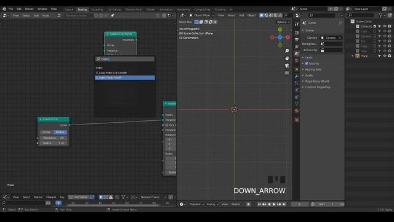Choose 'G_Loop Index List Length' search result
394x222 pixels.
coord(124,73)
